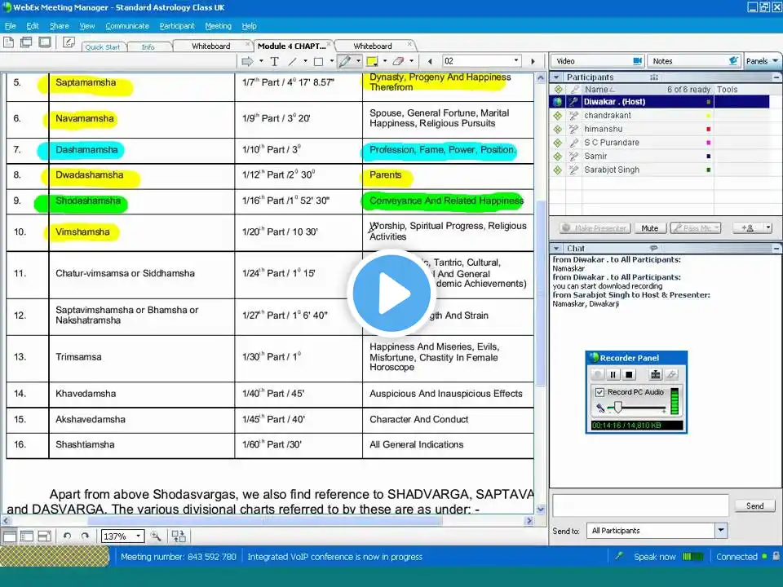
Task: Click the new whiteboard icon
Action: (x=69, y=42)
